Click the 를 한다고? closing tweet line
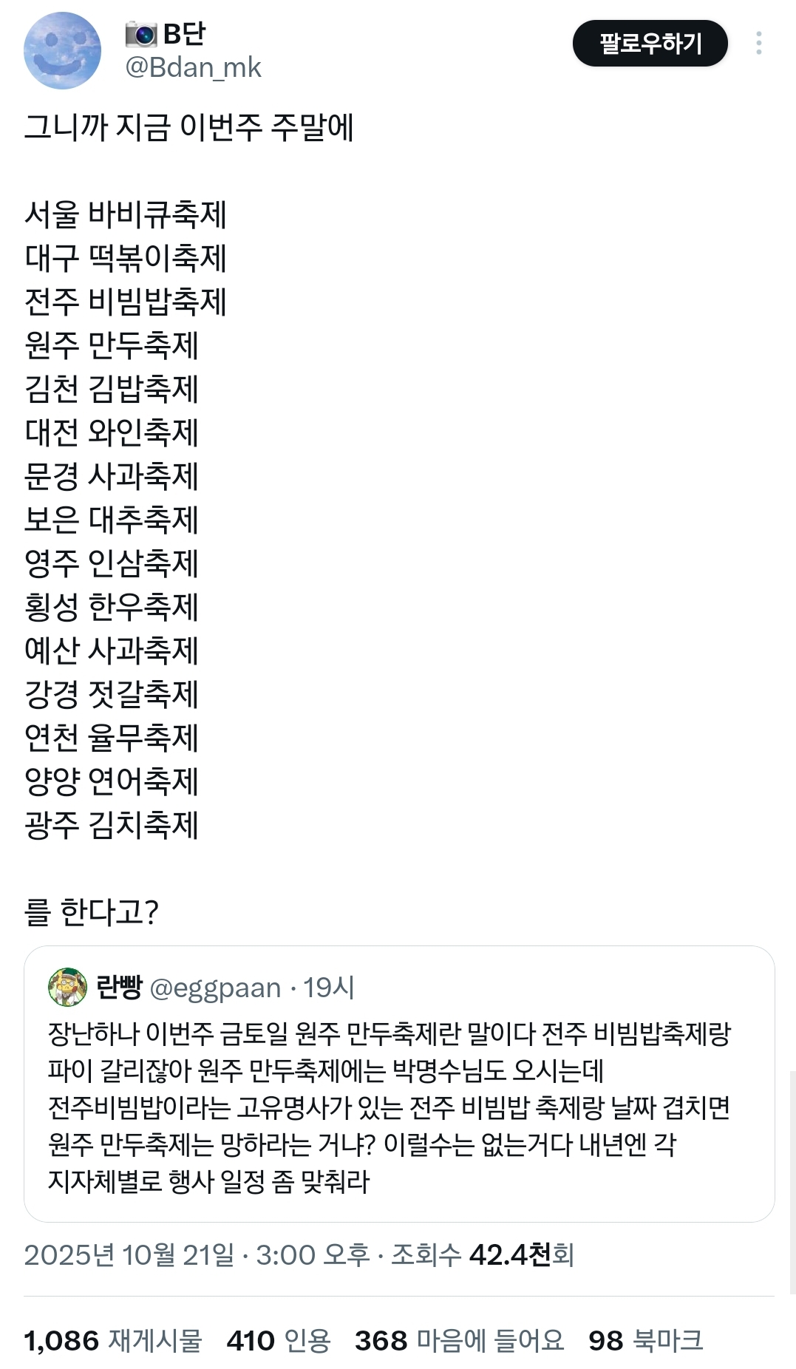Image resolution: width=796 pixels, height=1369 pixels. [x=92, y=912]
